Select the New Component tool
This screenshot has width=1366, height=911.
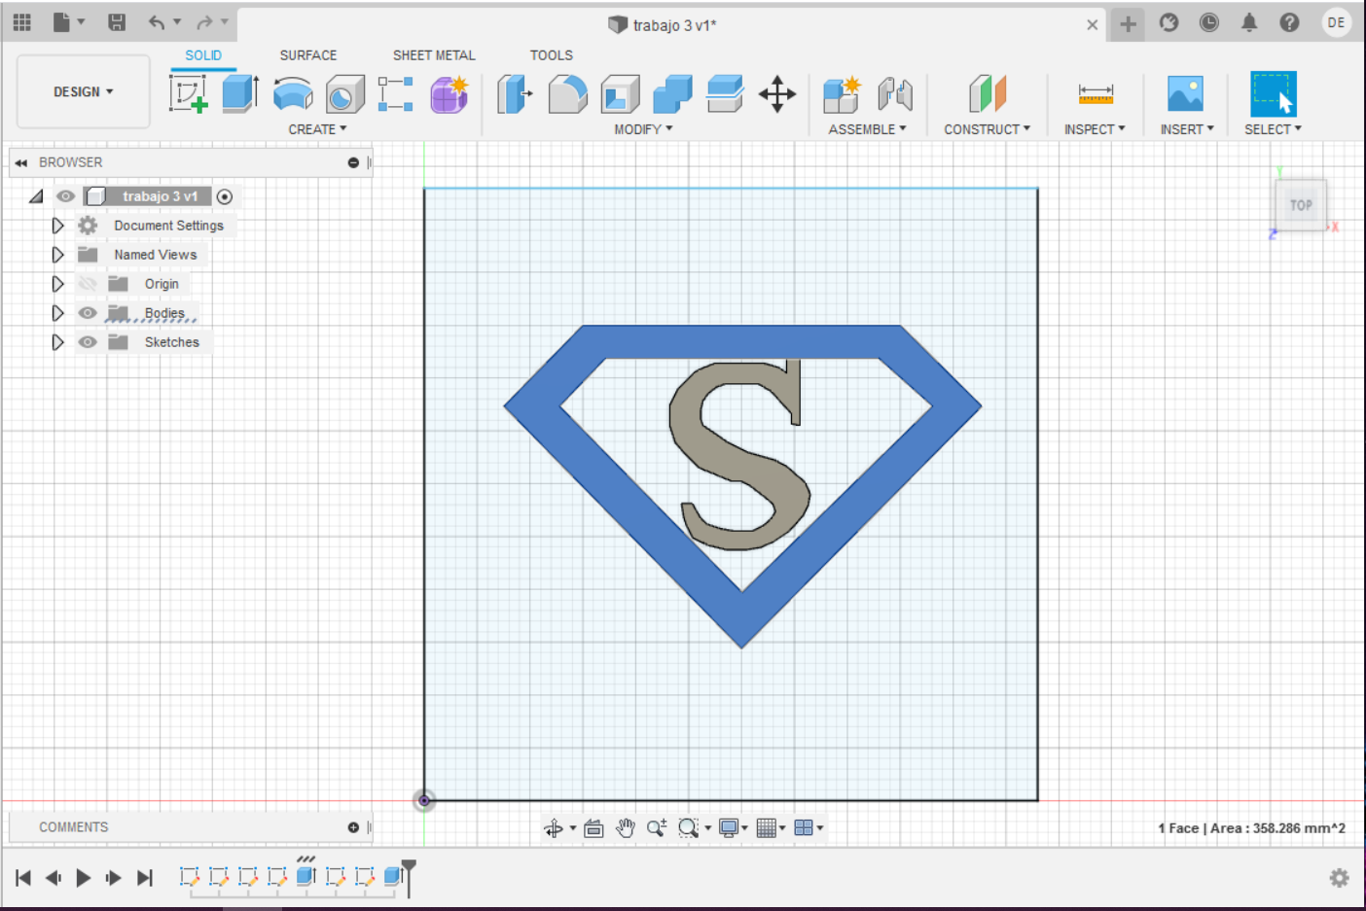(842, 94)
